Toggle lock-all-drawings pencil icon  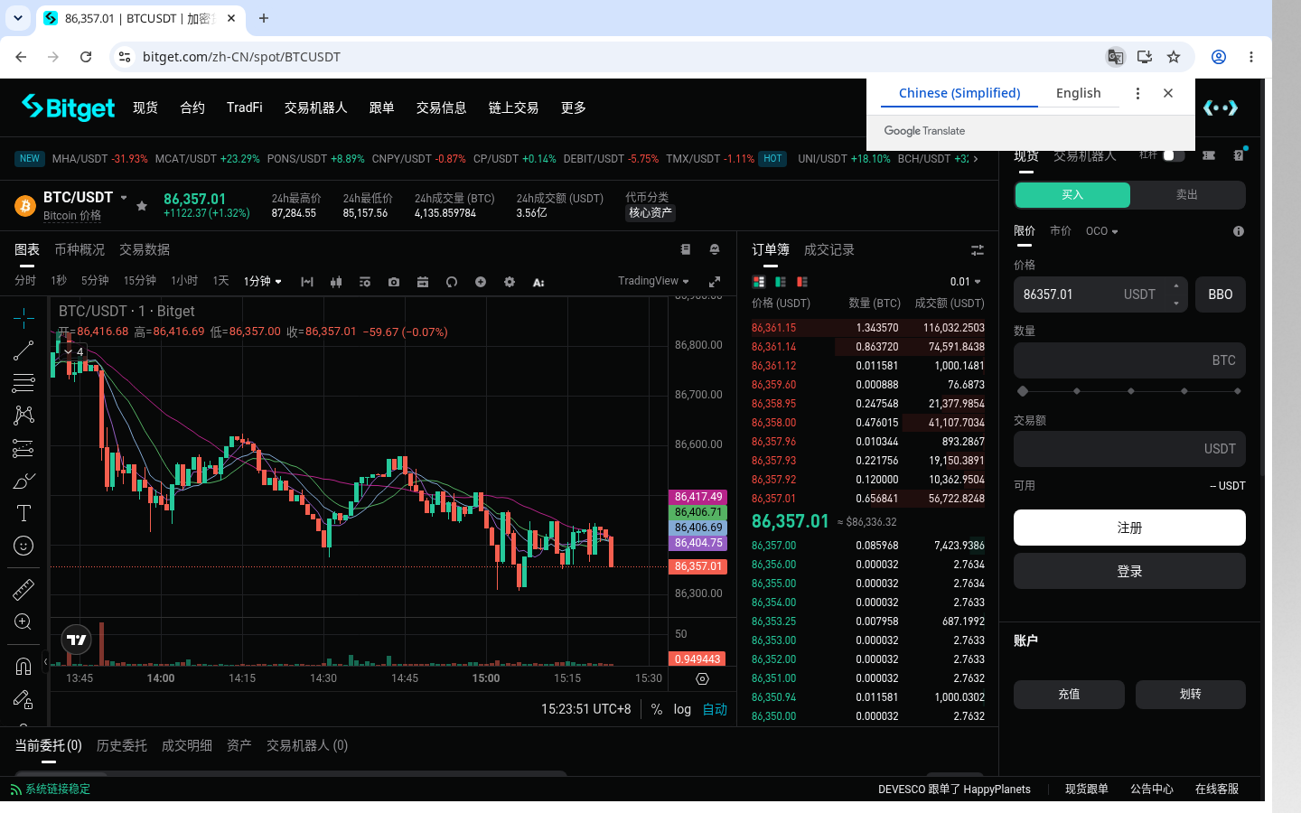[x=23, y=699]
